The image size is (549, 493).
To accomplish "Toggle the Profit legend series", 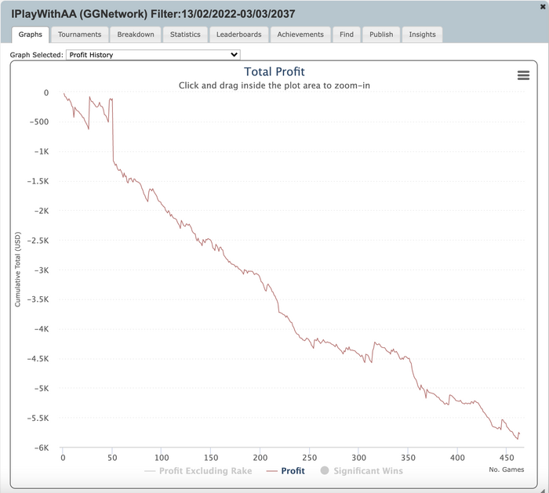I will (x=285, y=471).
